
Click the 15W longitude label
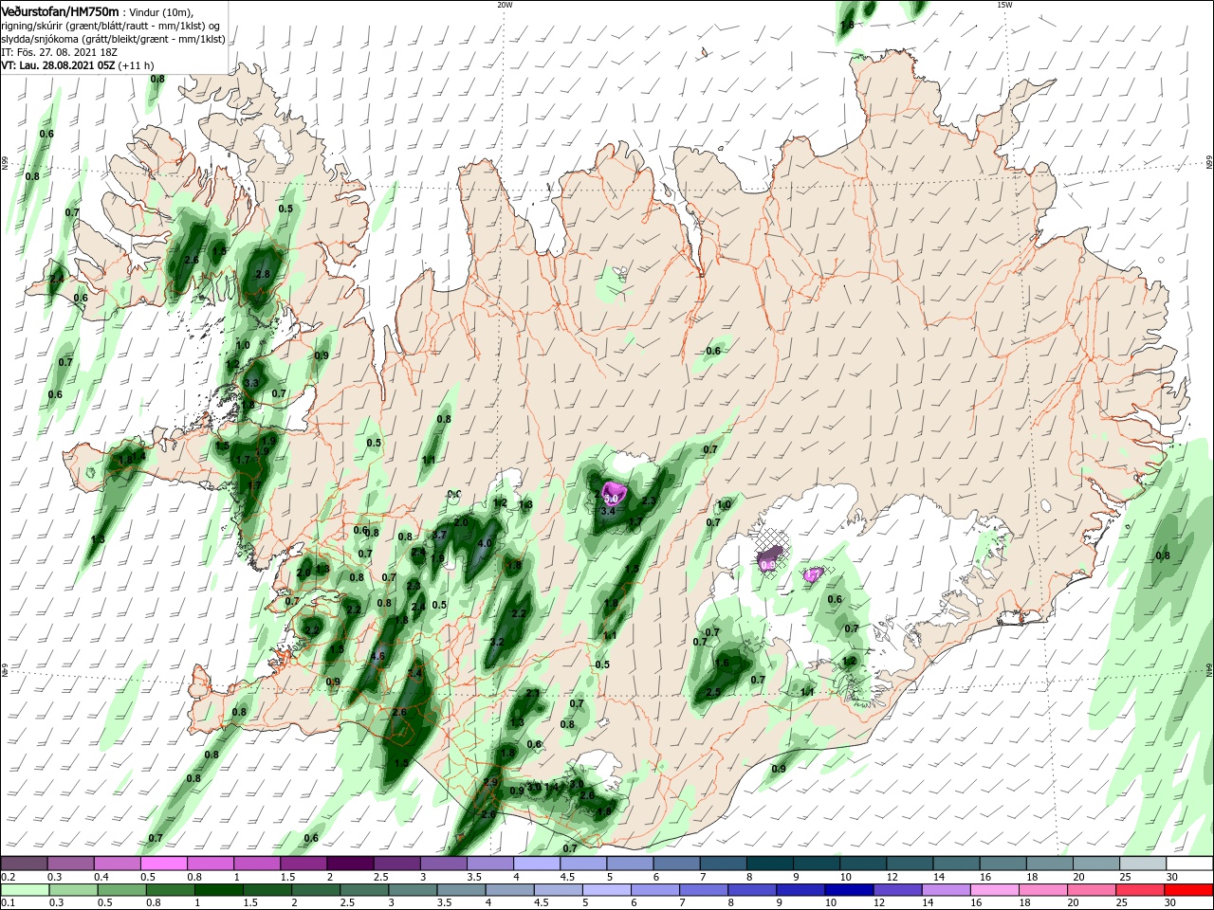pyautogui.click(x=1004, y=5)
